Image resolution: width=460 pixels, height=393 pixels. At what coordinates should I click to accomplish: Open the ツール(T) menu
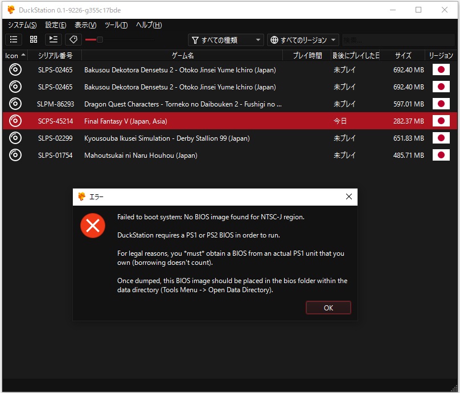click(116, 25)
